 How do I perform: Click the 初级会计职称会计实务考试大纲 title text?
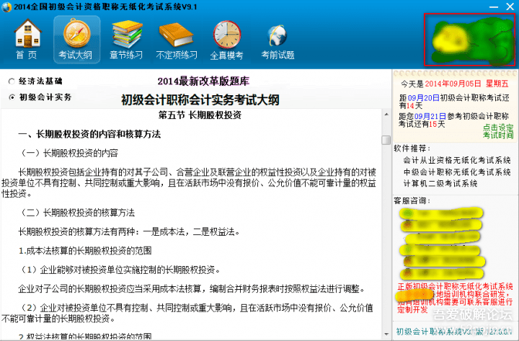point(200,99)
